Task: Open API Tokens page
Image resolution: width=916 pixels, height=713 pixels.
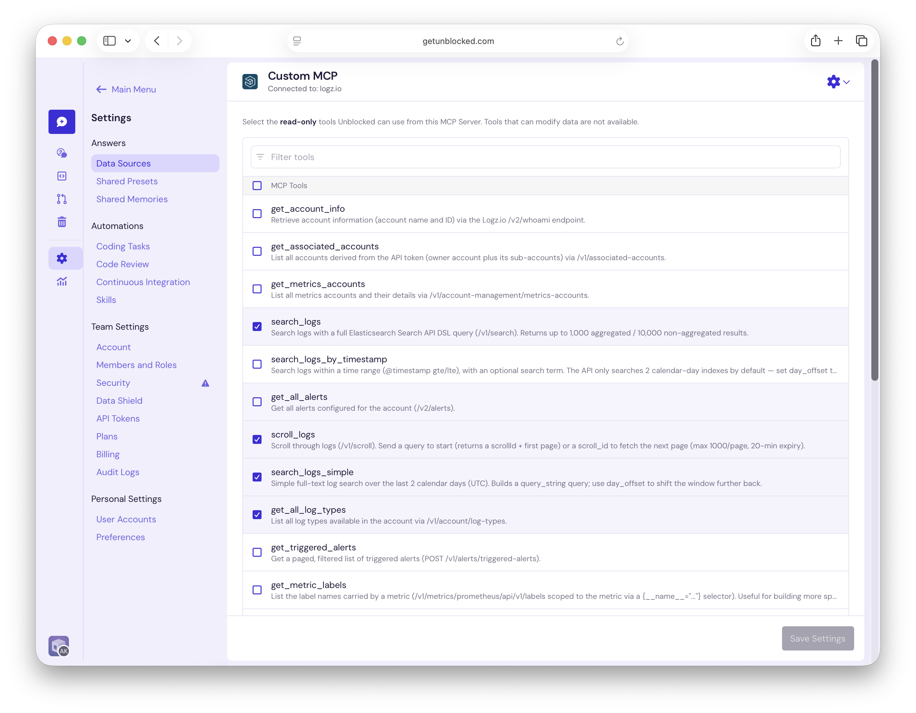Action: [118, 419]
